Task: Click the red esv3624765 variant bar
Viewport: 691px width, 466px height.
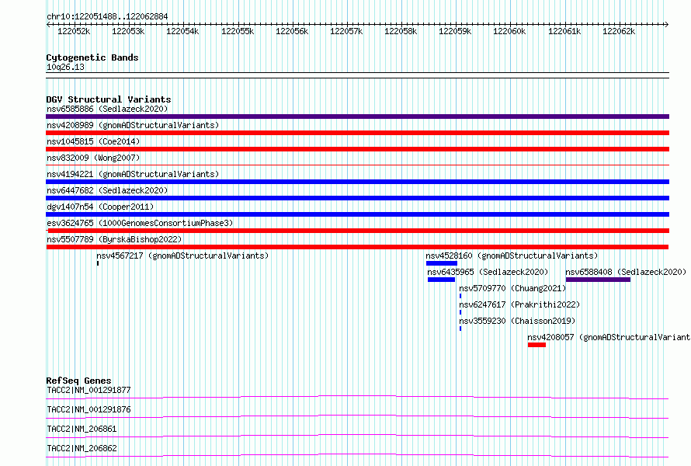Action: pos(357,231)
